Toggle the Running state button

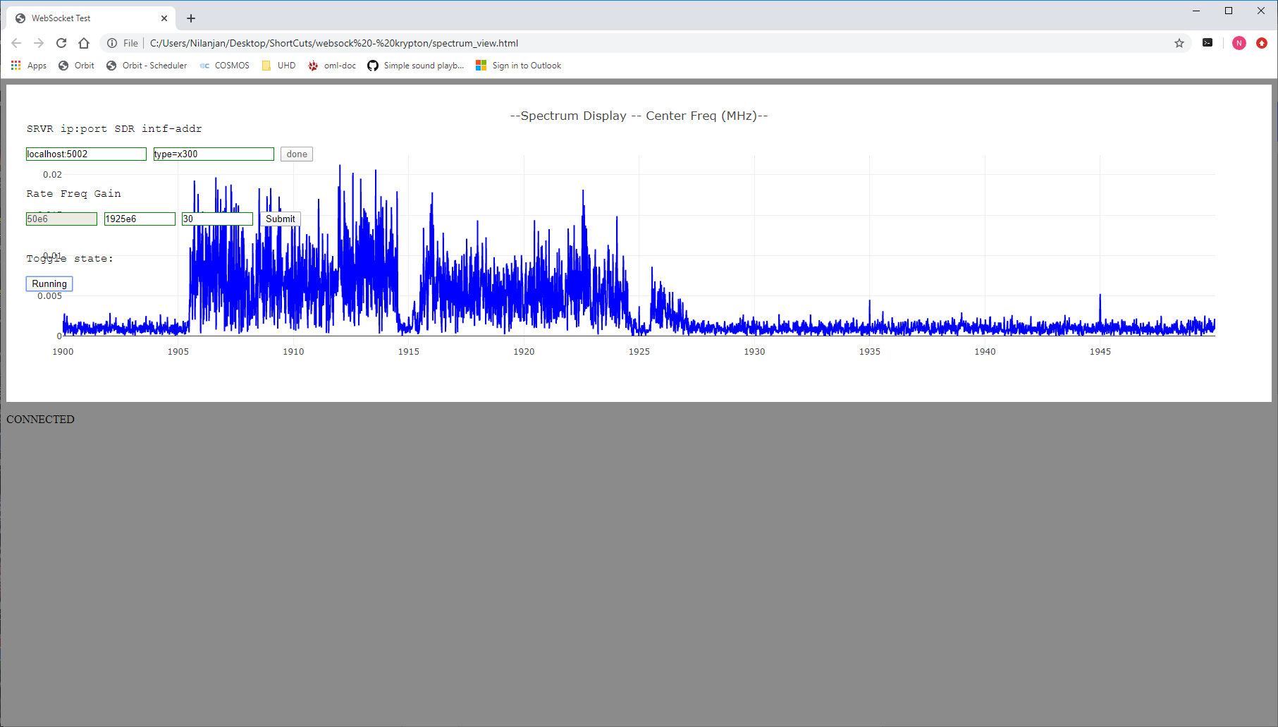point(49,283)
